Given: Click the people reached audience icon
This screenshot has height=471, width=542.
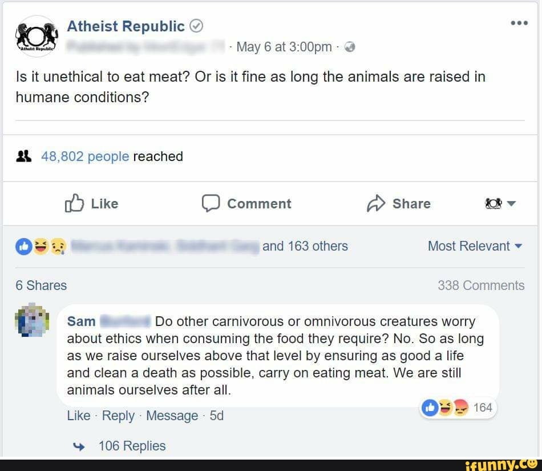Looking at the screenshot, I should [x=24, y=156].
